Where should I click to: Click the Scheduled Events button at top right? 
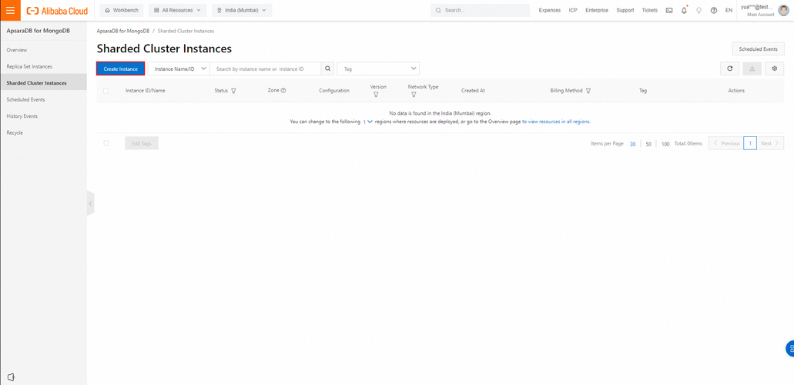(758, 49)
